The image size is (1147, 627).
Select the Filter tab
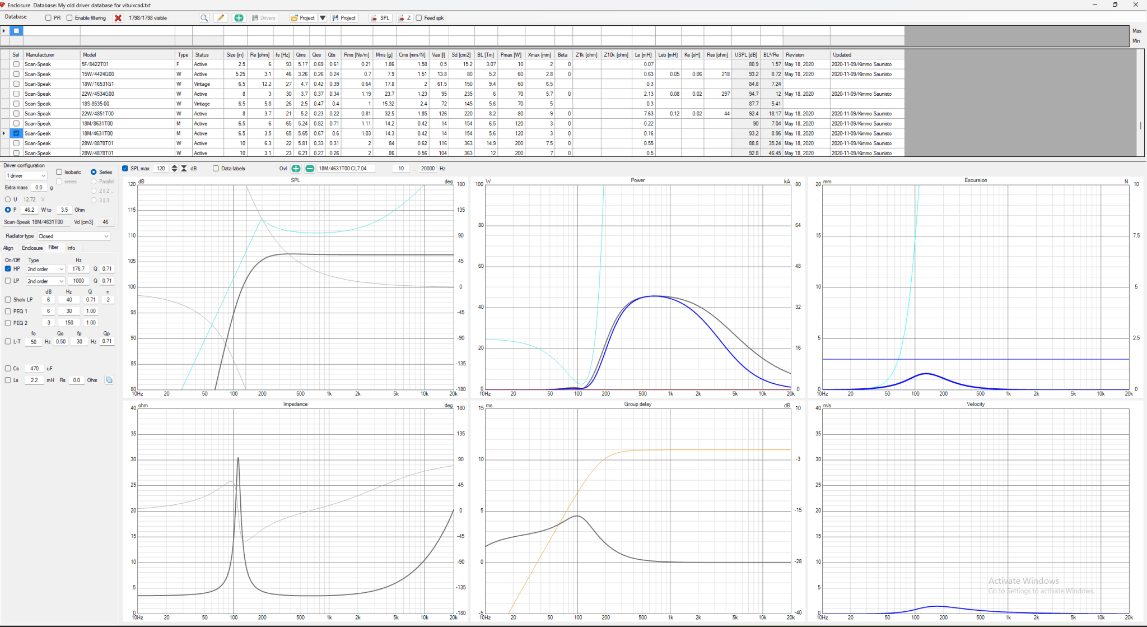click(x=53, y=247)
